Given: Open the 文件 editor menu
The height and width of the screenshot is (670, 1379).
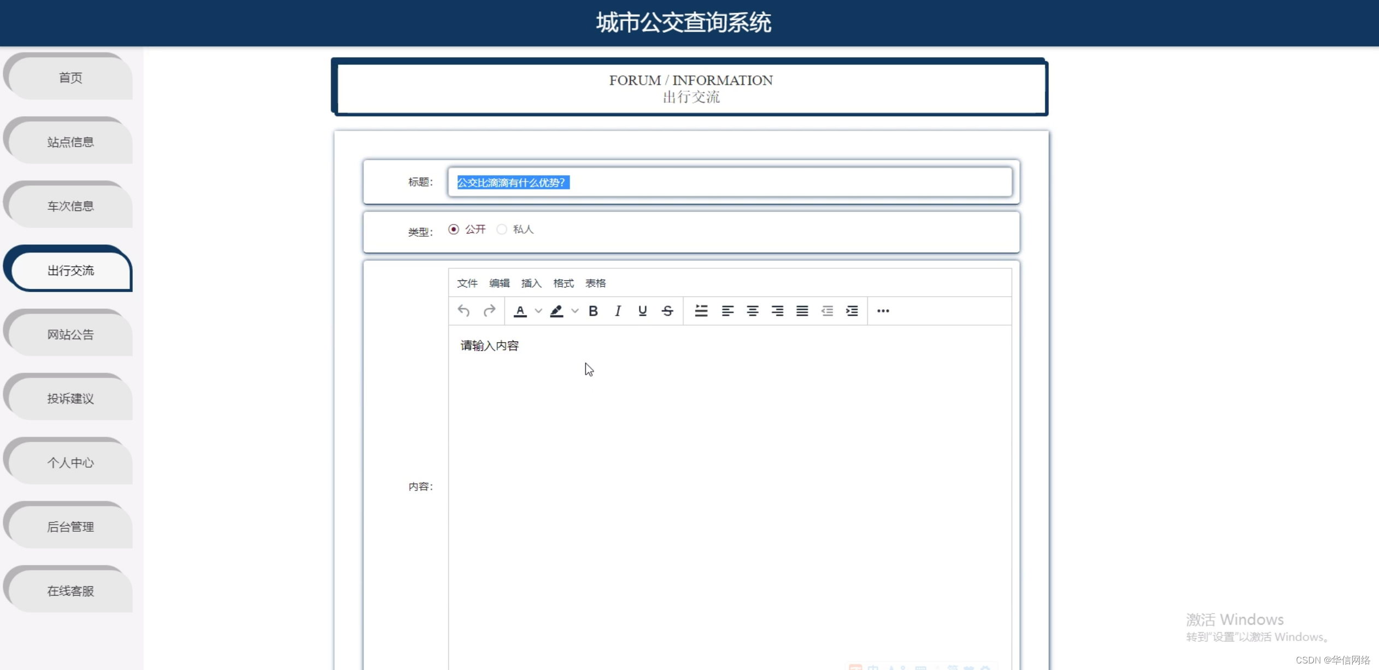Looking at the screenshot, I should coord(467,283).
